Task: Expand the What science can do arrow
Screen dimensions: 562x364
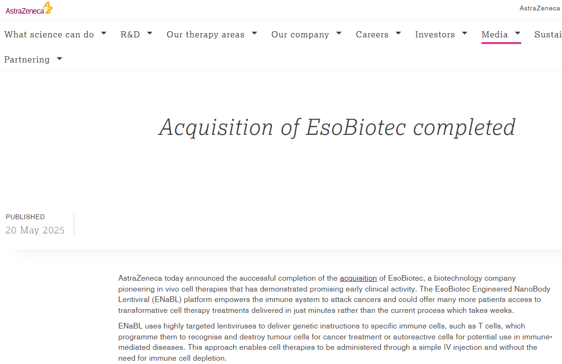Action: (104, 34)
